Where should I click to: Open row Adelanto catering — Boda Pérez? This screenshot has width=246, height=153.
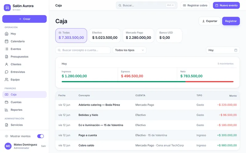tap(148, 105)
